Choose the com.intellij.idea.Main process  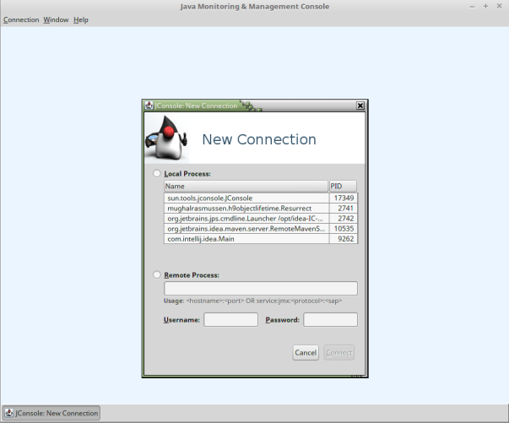point(245,239)
